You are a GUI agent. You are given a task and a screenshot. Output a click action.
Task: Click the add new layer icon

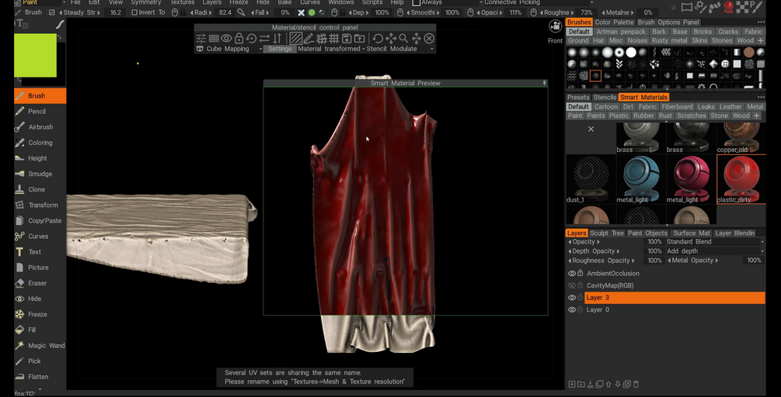click(x=572, y=384)
